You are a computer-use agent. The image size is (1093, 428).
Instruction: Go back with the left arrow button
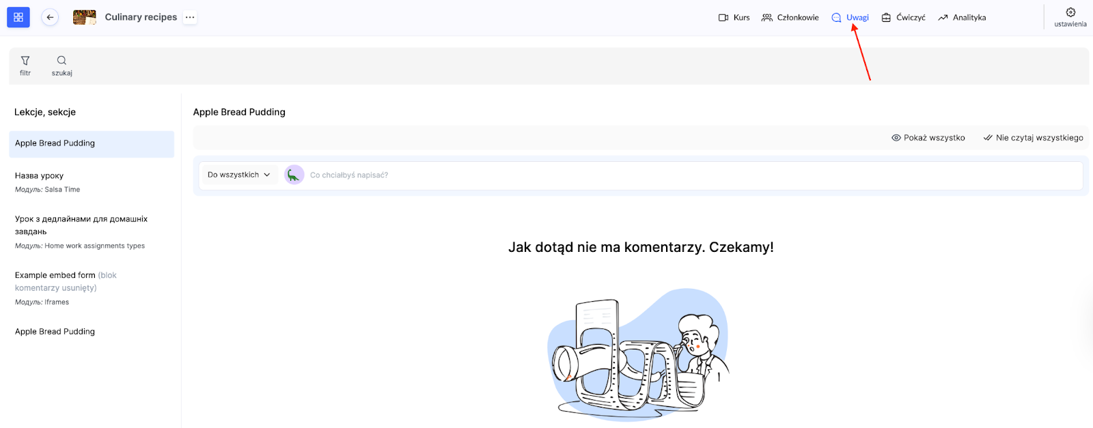(50, 17)
